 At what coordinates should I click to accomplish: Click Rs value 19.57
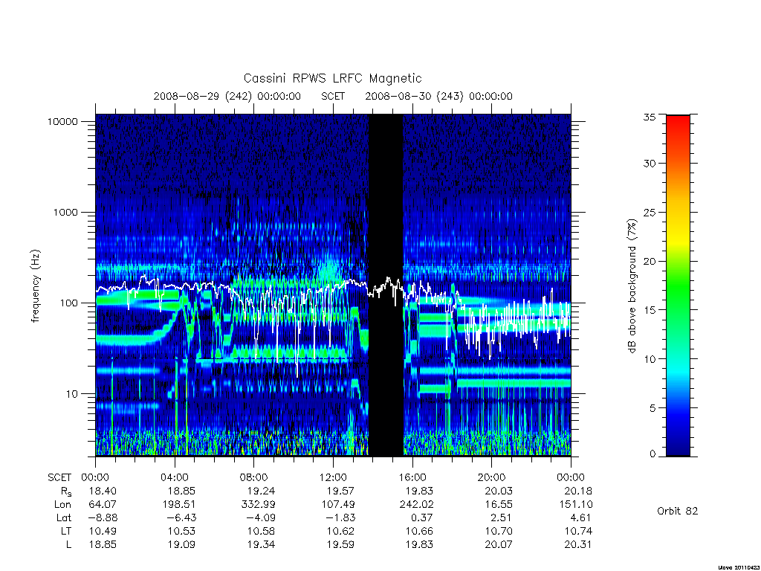(x=340, y=491)
